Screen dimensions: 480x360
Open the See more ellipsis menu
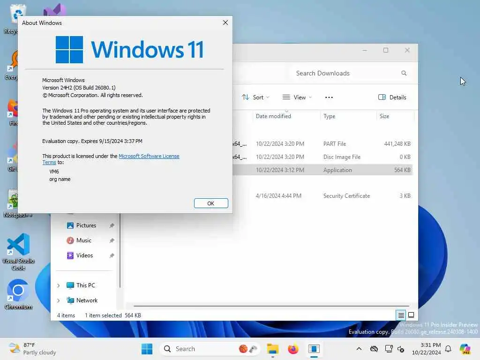click(x=329, y=97)
